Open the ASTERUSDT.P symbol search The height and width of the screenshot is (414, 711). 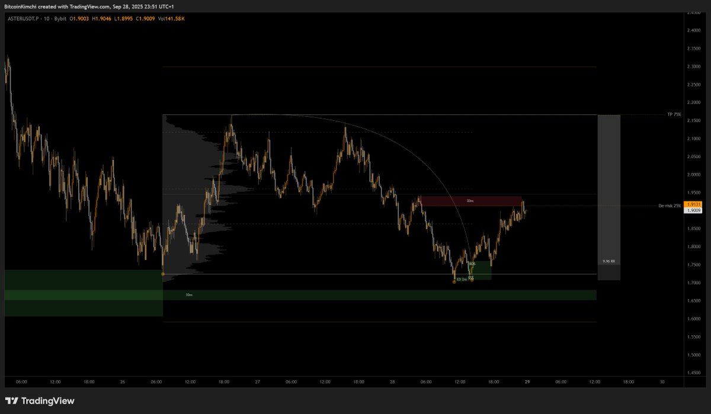tap(23, 18)
